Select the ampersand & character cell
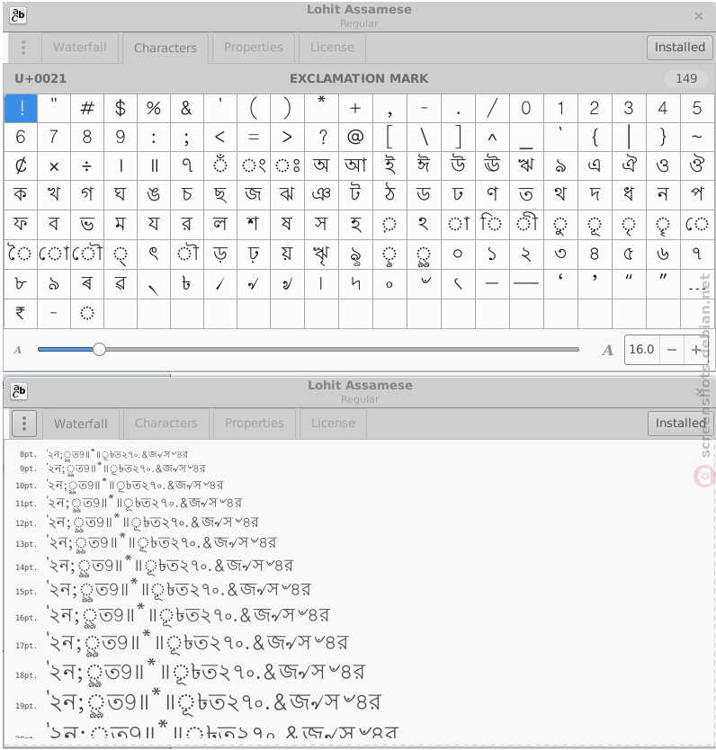This screenshot has height=750, width=716. click(186, 109)
